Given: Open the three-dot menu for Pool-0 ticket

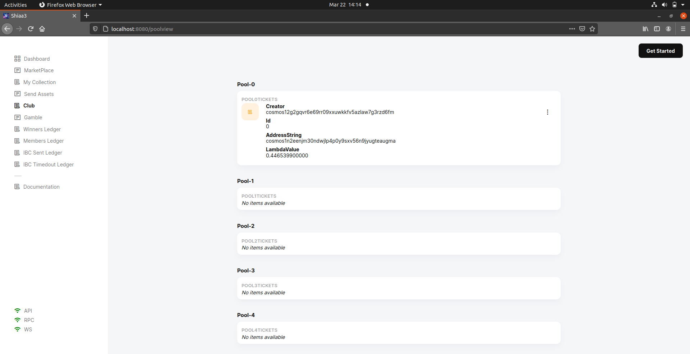Looking at the screenshot, I should point(547,112).
